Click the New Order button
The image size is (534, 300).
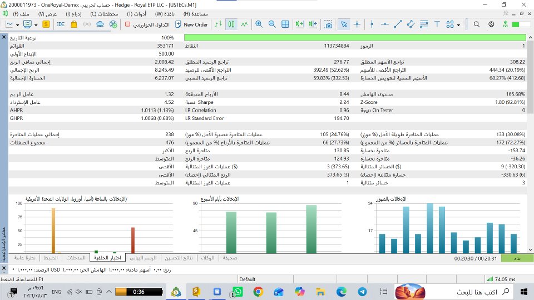[191, 24]
